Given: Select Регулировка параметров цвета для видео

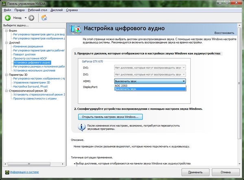Looking at the screenshot, I should click(39, 35).
